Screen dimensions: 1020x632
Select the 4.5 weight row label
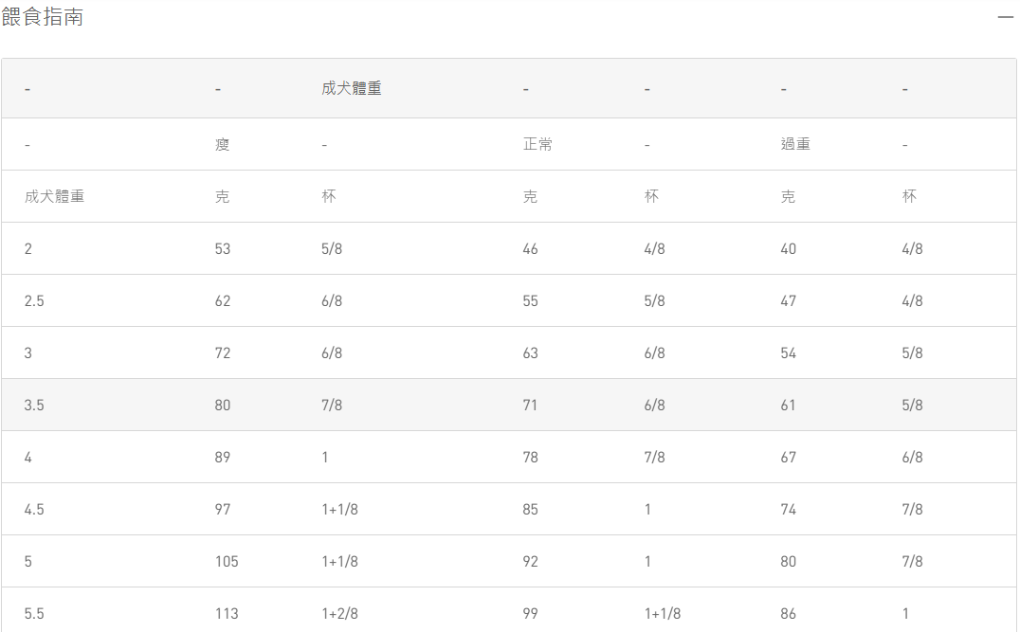coord(34,510)
